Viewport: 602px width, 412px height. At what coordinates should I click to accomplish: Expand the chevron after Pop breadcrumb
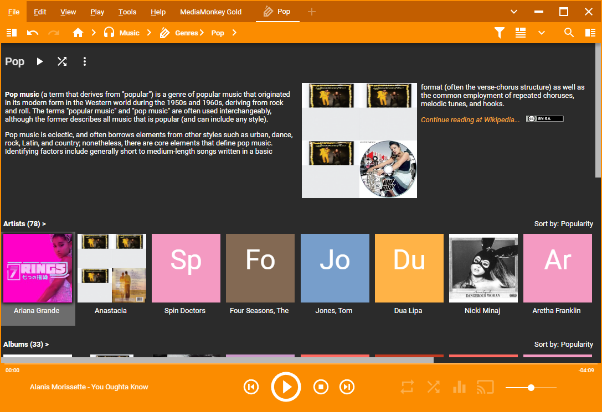click(234, 33)
